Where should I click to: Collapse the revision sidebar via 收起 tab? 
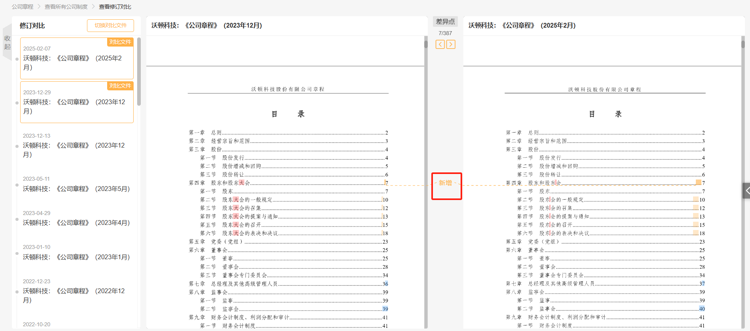pos(7,42)
